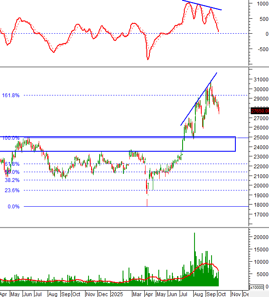The width and height of the screenshot is (269, 297).
Task: Click the blue descending divergence line on oscillator
Action: tap(203, 5)
